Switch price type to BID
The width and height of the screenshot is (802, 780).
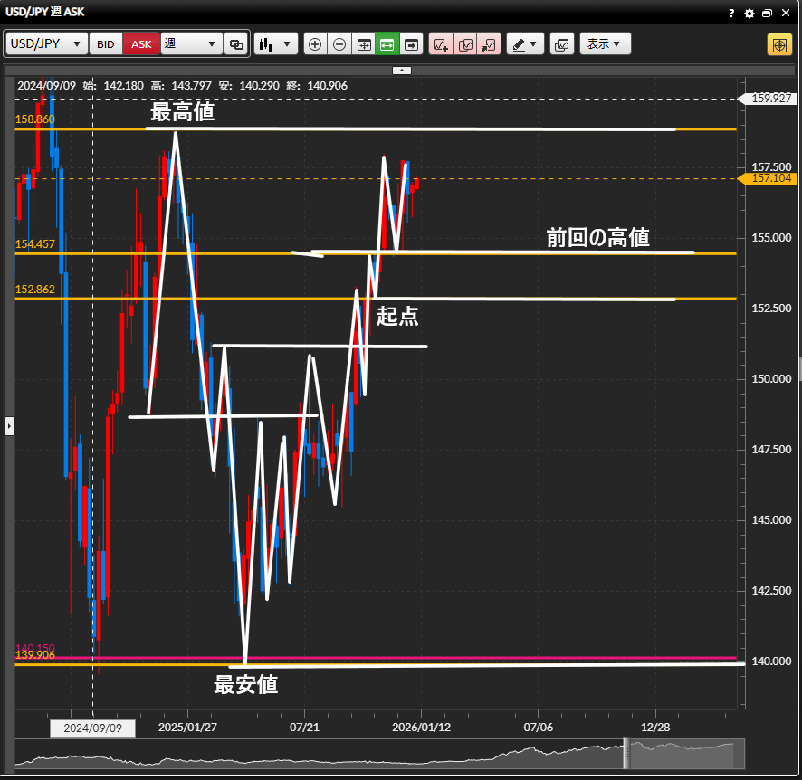click(x=106, y=44)
